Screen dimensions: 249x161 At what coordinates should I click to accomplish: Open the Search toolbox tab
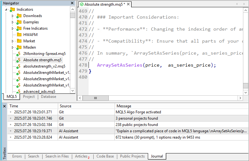(x=33, y=156)
